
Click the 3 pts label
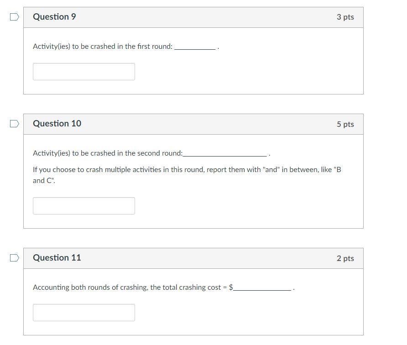345,17
